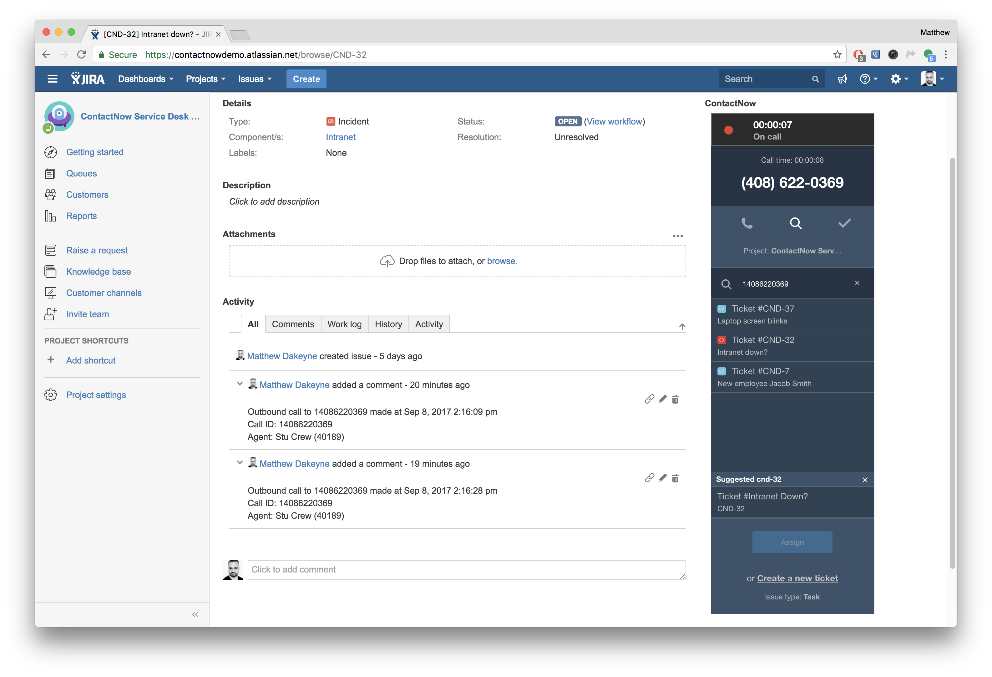Open Project settings

tap(96, 395)
